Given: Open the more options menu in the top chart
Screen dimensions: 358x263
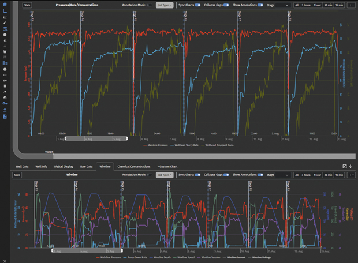Looking at the screenshot, I should tap(352, 5).
